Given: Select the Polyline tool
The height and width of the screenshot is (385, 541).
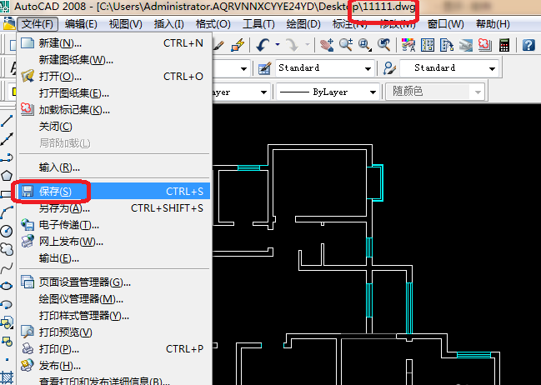Looking at the screenshot, I should click(7, 157).
